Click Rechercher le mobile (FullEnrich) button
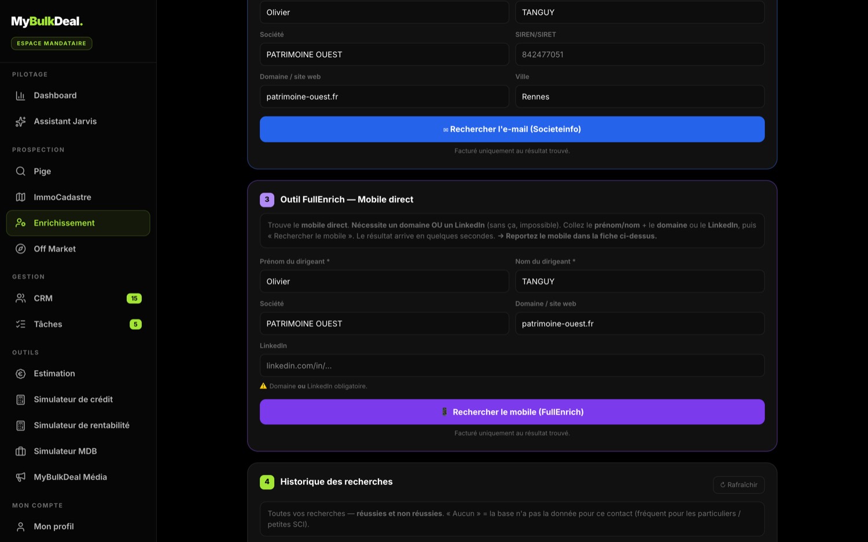 pos(512,412)
